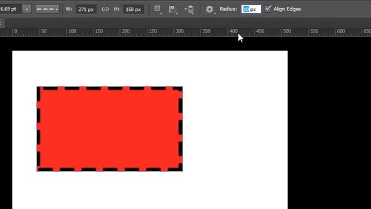
Task: Open the stroke width dropdown arrow
Action: click(27, 9)
